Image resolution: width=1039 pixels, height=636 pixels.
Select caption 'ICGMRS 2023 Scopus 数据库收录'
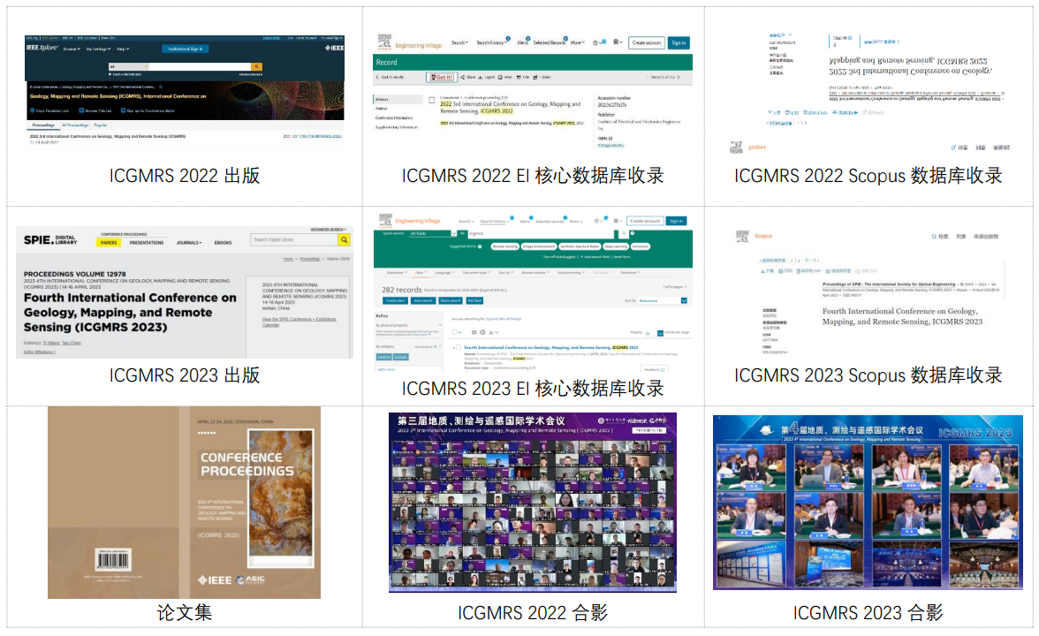(868, 375)
